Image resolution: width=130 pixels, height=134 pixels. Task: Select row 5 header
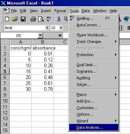[5, 71]
